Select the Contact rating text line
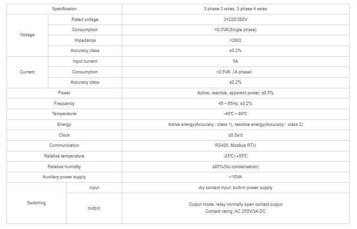 click(235, 211)
